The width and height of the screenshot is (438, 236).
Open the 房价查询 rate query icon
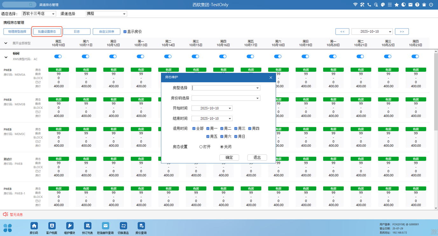point(141,226)
